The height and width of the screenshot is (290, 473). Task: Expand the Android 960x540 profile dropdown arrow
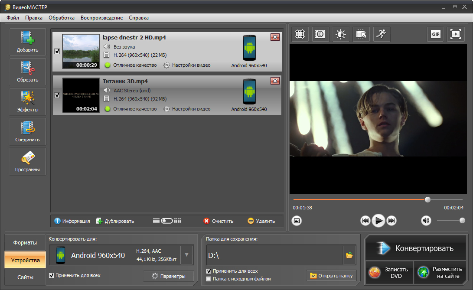(187, 255)
